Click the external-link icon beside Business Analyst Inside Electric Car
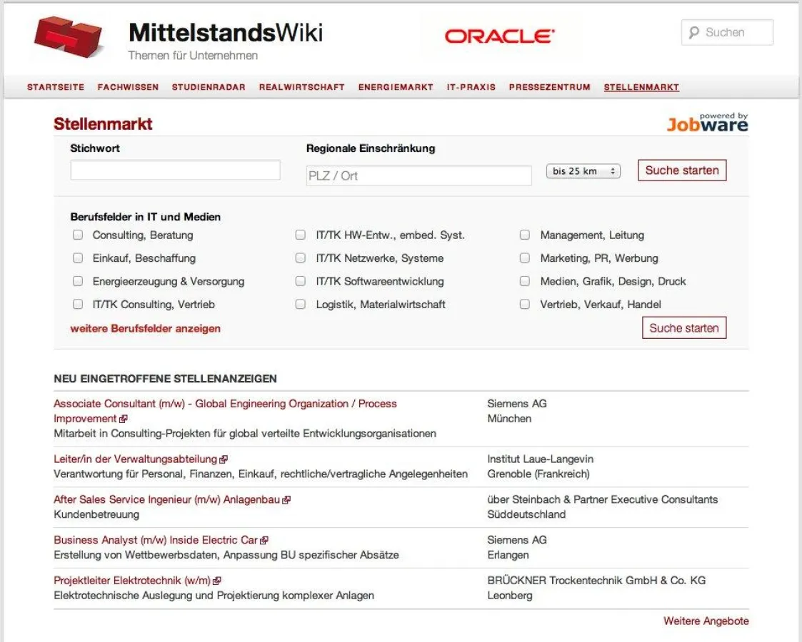This screenshot has height=642, width=802. pyautogui.click(x=266, y=539)
